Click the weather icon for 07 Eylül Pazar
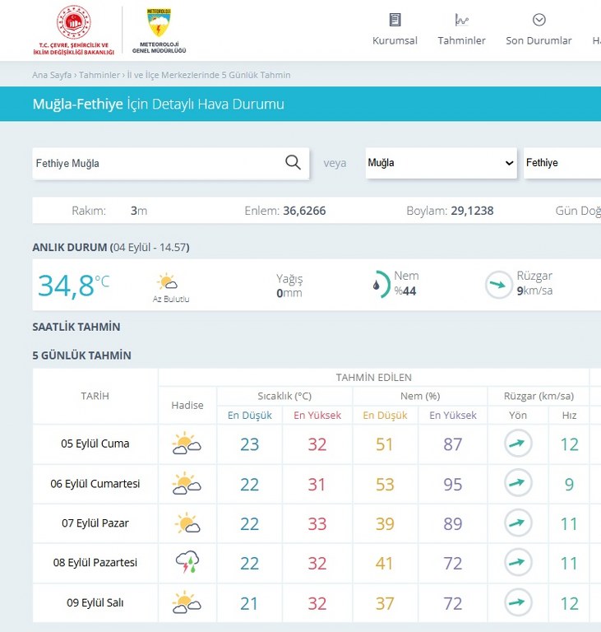Image resolution: width=601 pixels, height=632 pixels. click(x=187, y=523)
